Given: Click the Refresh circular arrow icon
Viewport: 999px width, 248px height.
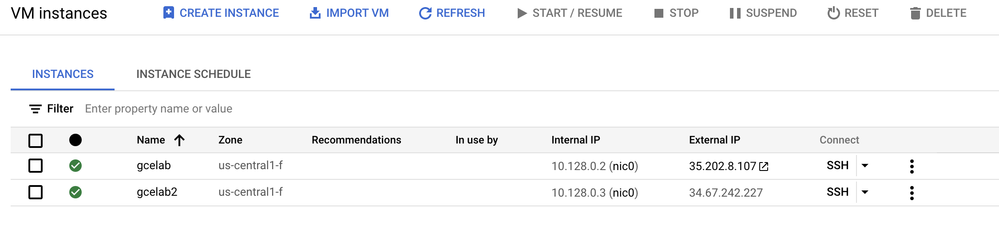Looking at the screenshot, I should (x=425, y=13).
